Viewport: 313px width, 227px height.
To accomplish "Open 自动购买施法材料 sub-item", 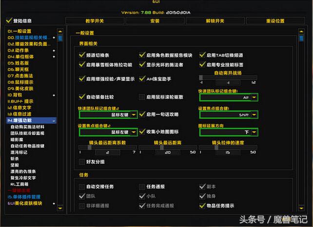I will tap(27, 127).
